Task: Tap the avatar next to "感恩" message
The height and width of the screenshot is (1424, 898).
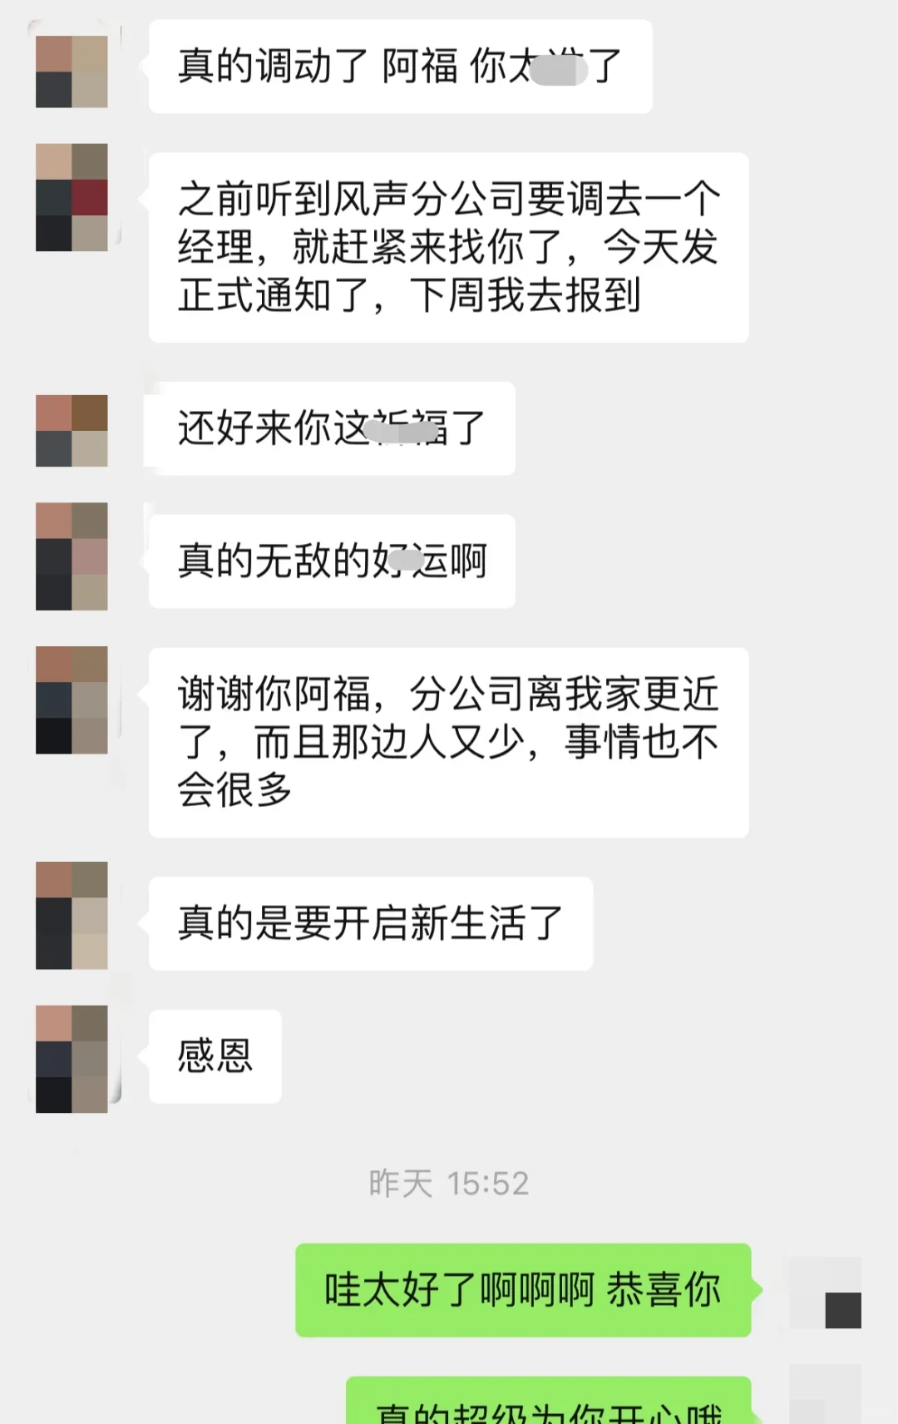Action: [72, 1059]
